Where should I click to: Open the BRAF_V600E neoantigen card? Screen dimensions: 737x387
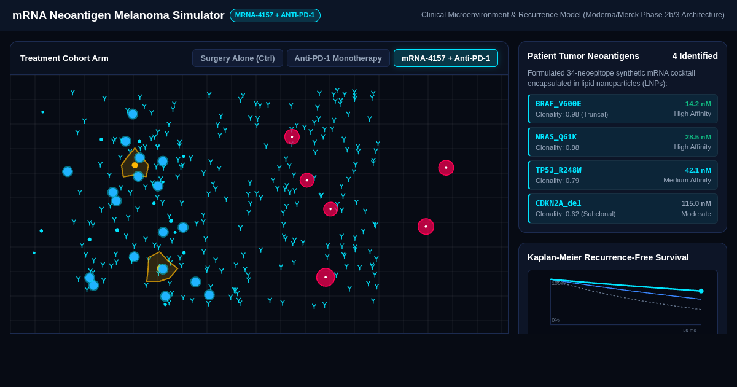coord(623,109)
